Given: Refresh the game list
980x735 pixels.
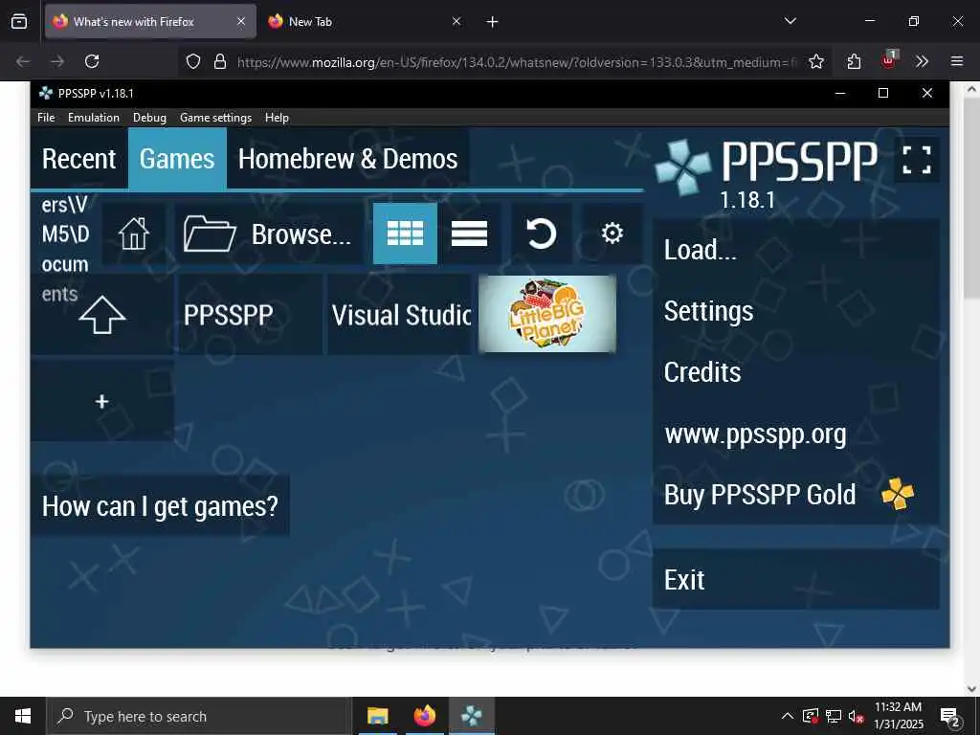Looking at the screenshot, I should tap(542, 234).
